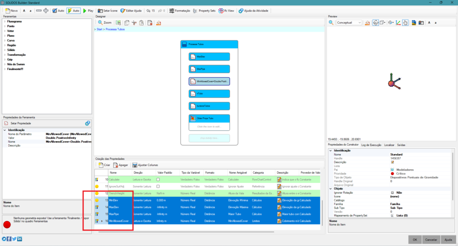Expand the Transformação tree node
The width and height of the screenshot is (458, 246).
click(x=5, y=54)
